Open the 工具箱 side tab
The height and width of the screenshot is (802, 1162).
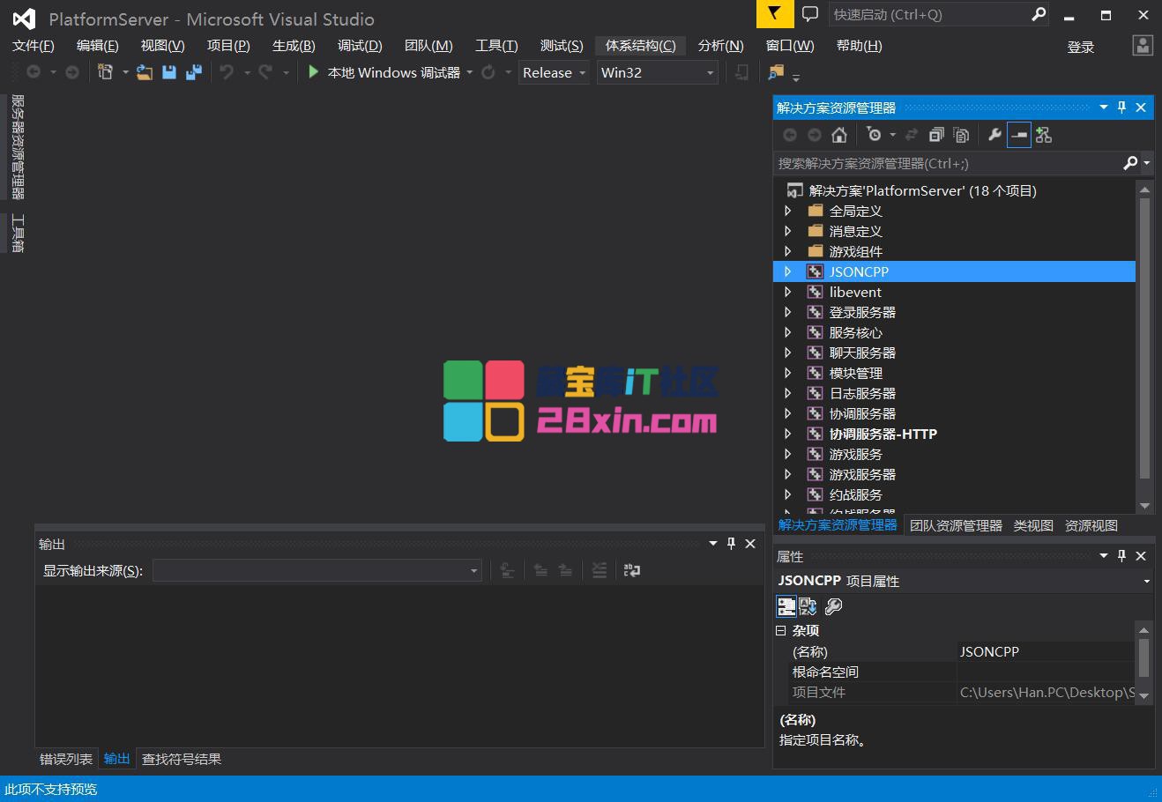(18, 233)
